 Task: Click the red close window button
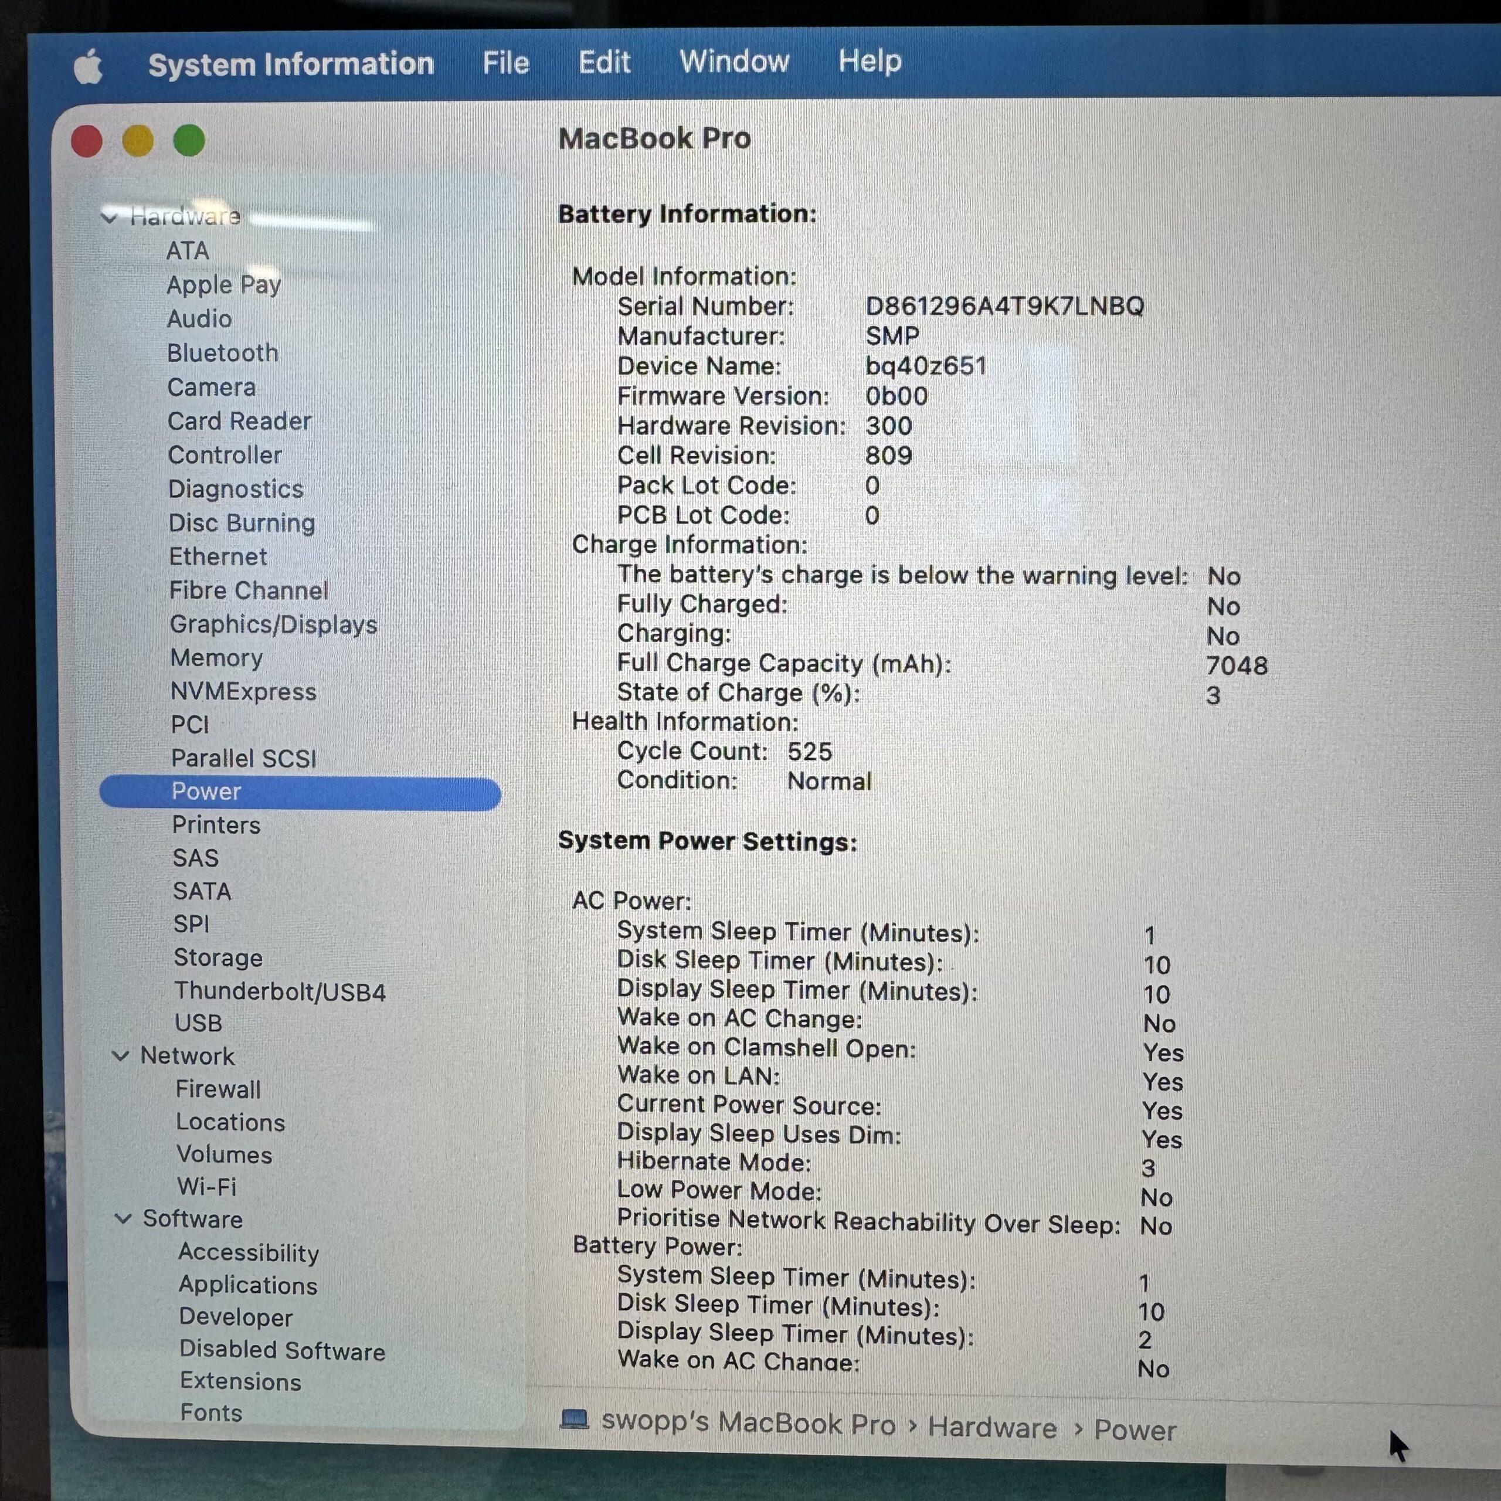pos(87,141)
